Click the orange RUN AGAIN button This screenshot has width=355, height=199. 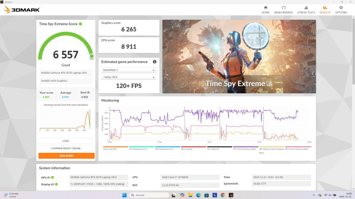(67, 156)
